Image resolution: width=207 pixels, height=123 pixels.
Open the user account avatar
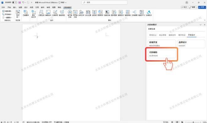187,2
